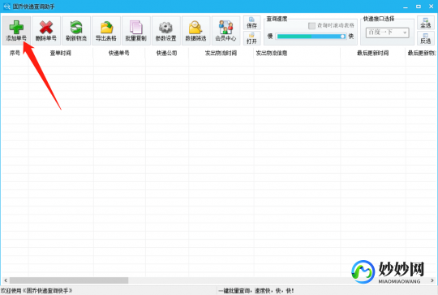Click the 最后更新时间 column header

pos(373,53)
